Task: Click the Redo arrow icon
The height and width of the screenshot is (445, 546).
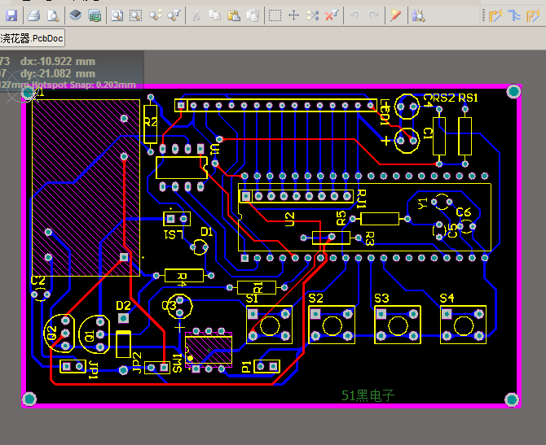Action: [372, 15]
